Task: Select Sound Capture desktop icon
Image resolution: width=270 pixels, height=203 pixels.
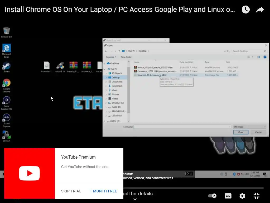Action: 7,121
